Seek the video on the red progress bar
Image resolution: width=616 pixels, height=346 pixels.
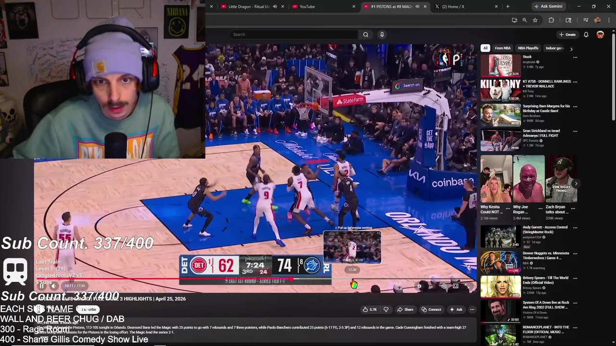pos(255,279)
